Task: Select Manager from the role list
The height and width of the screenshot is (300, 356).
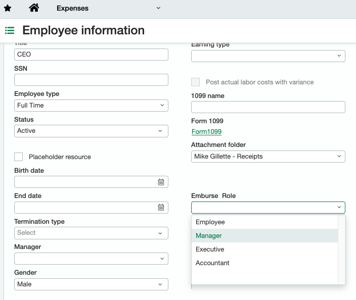Action: [265, 235]
